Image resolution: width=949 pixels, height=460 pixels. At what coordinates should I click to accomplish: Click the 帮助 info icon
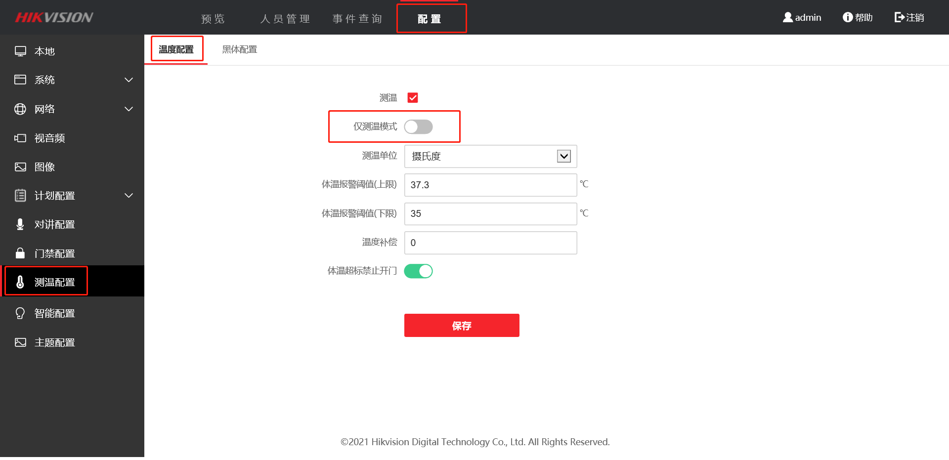pos(848,17)
